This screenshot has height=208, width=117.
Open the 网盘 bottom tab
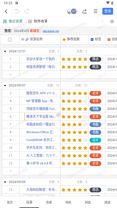(x=88, y=202)
